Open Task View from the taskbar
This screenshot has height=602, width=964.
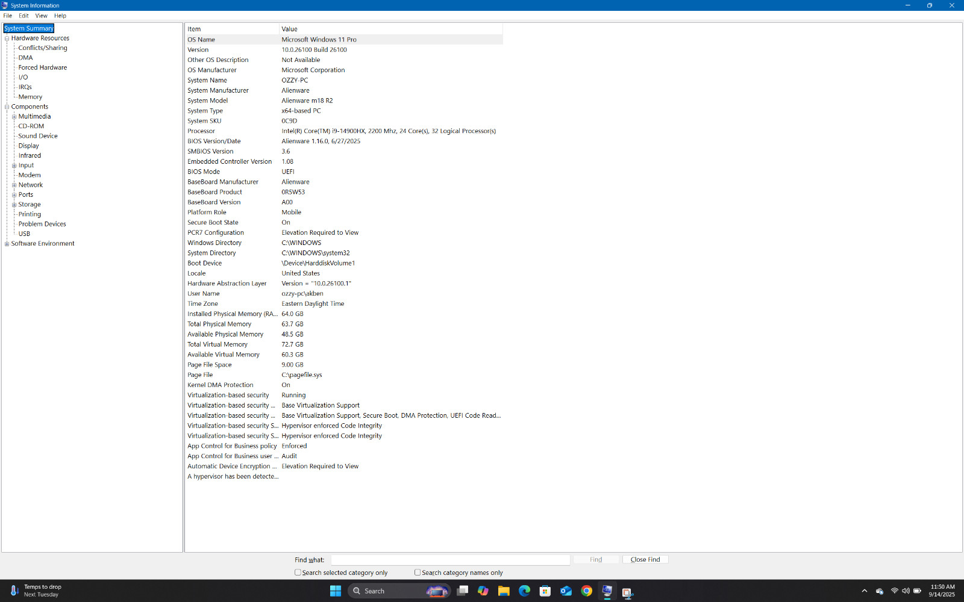tap(463, 591)
